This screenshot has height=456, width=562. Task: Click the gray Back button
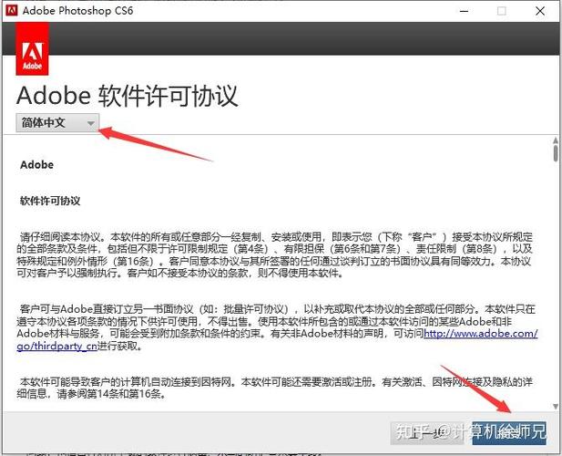click(426, 432)
